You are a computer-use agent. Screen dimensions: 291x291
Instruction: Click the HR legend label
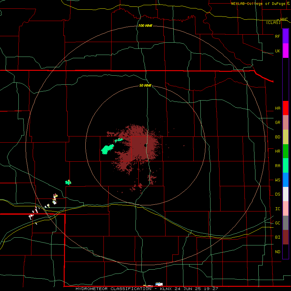click(278, 151)
